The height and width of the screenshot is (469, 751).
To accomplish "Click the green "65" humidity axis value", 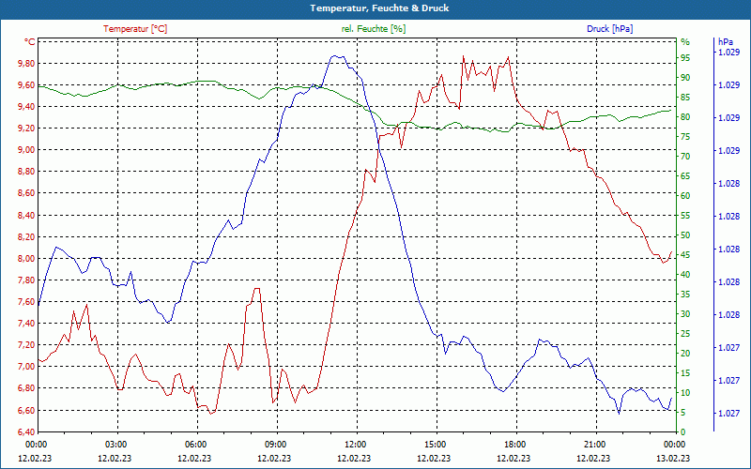I will [x=685, y=176].
